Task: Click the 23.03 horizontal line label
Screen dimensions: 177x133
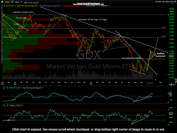Action: [x=163, y=27]
